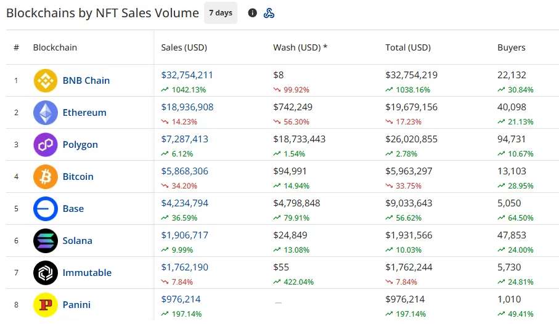Screen dimensions: 559x324
Task: Click the blue webhook icon in header
Action: click(269, 13)
